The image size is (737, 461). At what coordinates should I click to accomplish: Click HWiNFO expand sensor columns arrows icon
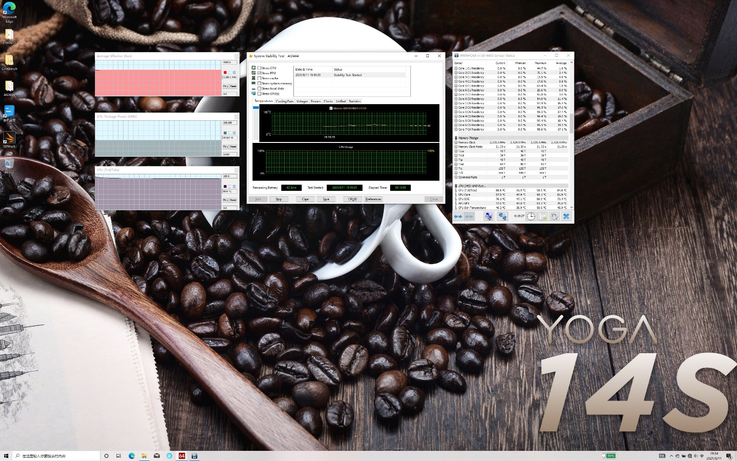[458, 216]
